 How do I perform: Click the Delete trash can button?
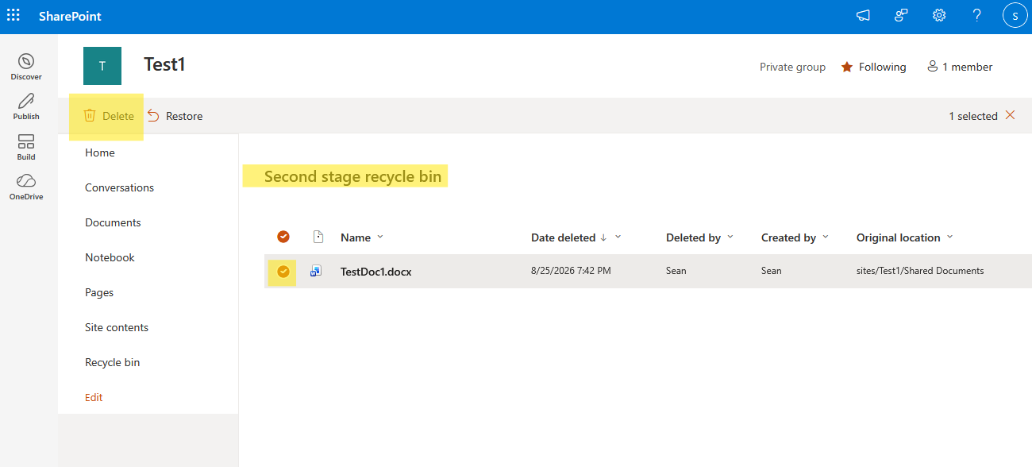point(109,116)
